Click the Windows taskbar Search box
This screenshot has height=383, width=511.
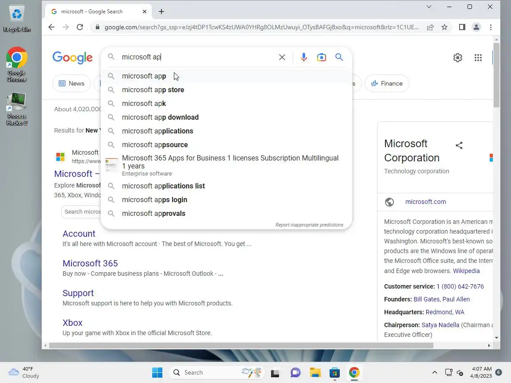[216, 372]
